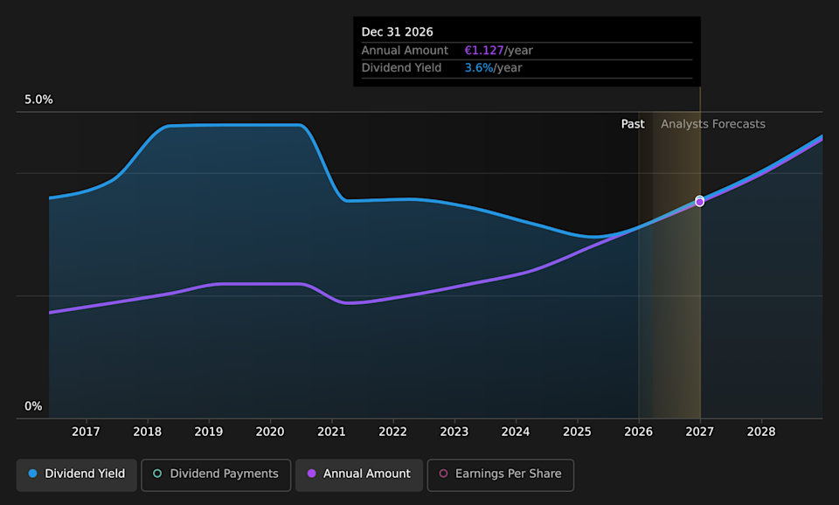
Task: Click the 5.0% y-axis label
Action: 38,100
